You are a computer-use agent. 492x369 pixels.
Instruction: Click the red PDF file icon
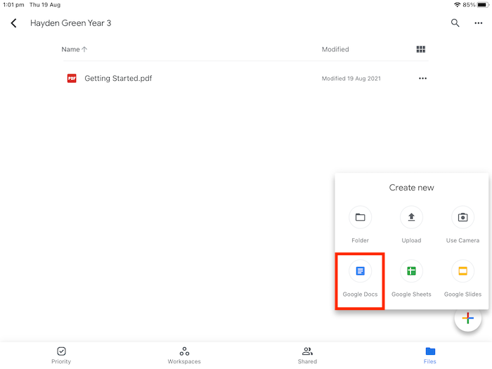(x=72, y=78)
